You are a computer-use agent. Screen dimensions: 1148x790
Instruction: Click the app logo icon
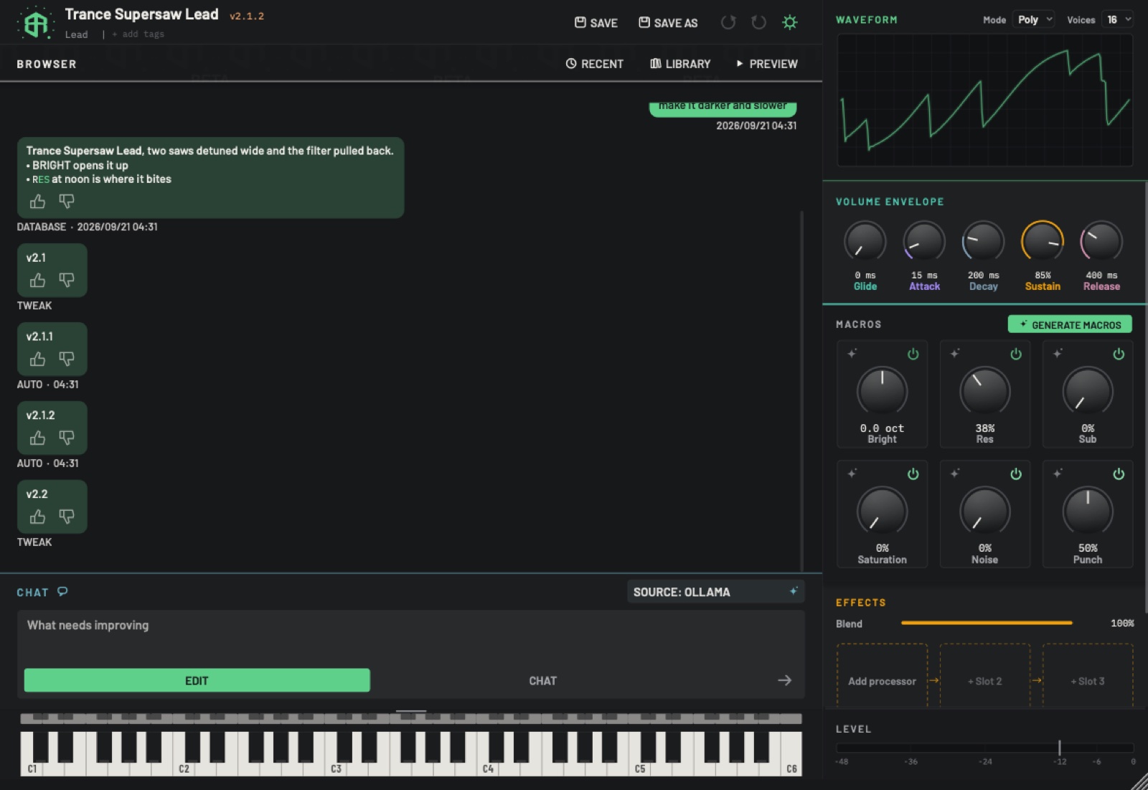35,24
